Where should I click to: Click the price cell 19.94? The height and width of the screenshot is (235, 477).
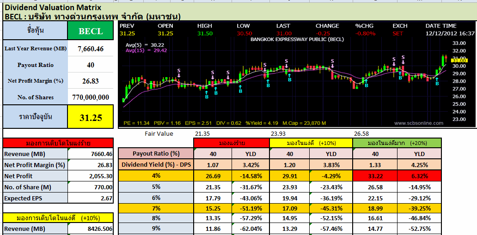coord(289,198)
